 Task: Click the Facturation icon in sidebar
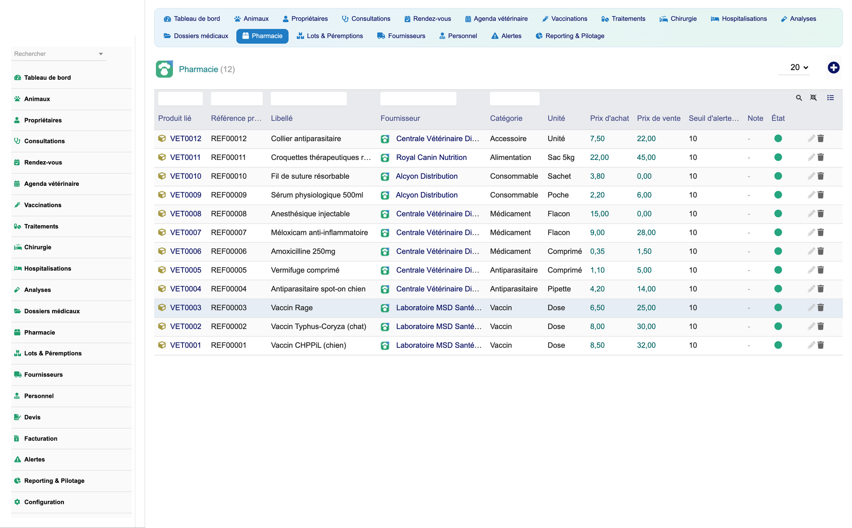pos(17,439)
